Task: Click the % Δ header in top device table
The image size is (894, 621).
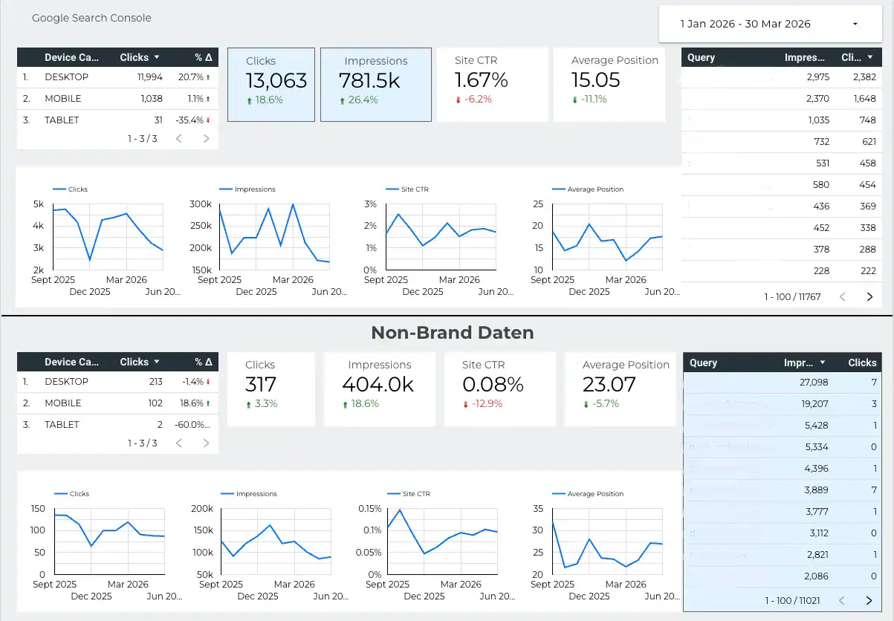Action: [204, 57]
